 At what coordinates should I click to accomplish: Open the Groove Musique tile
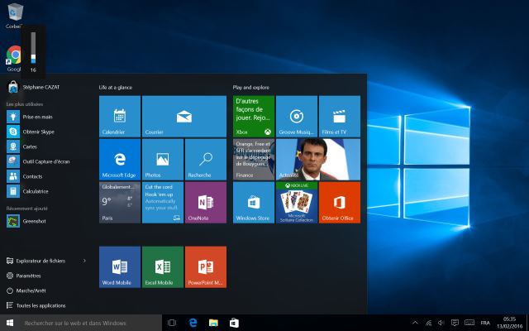pos(297,116)
